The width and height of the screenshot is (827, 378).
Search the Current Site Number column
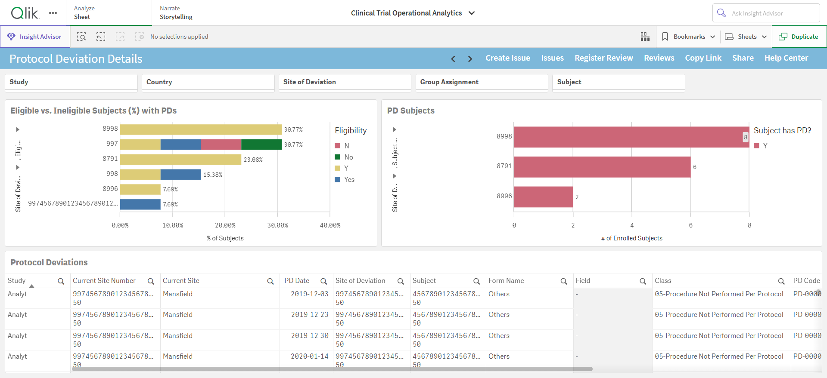[x=151, y=281]
